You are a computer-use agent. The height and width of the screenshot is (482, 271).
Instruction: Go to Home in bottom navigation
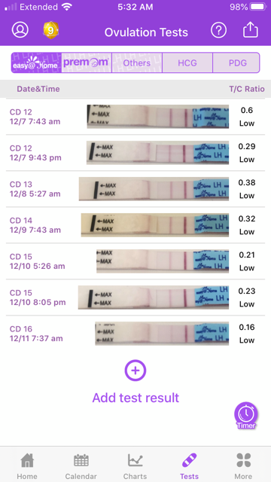[x=27, y=465]
